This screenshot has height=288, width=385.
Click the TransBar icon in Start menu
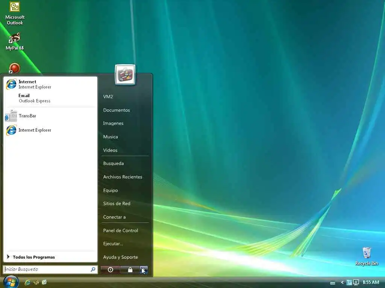pyautogui.click(x=11, y=116)
